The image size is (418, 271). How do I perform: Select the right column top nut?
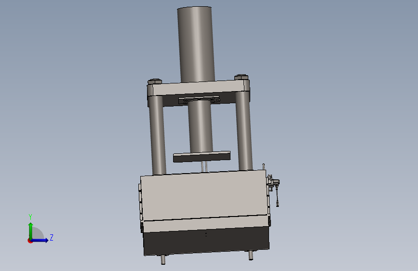click(x=241, y=77)
